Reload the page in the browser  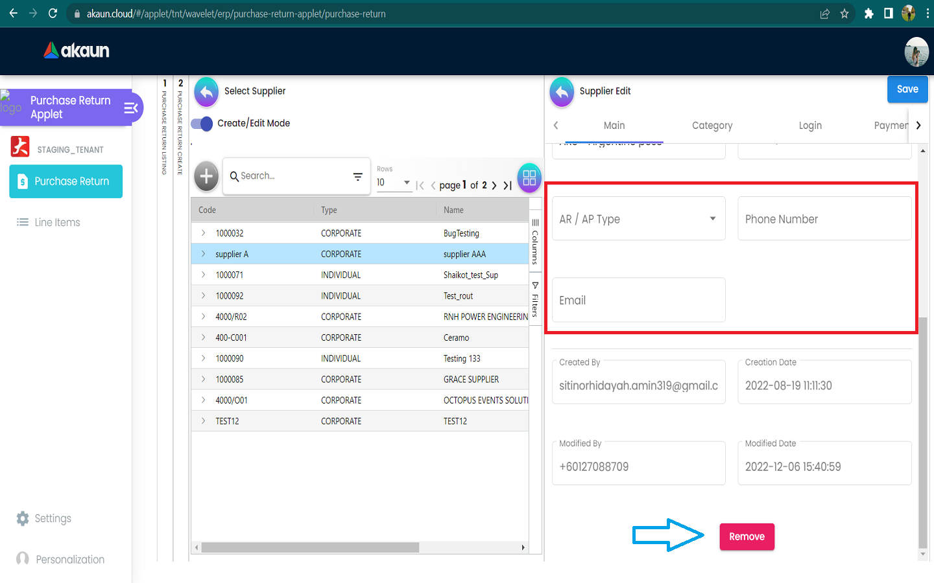coord(53,14)
